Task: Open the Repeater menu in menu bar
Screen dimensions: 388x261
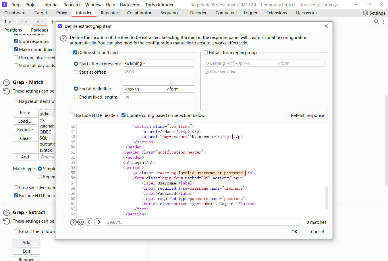Action: (72, 5)
